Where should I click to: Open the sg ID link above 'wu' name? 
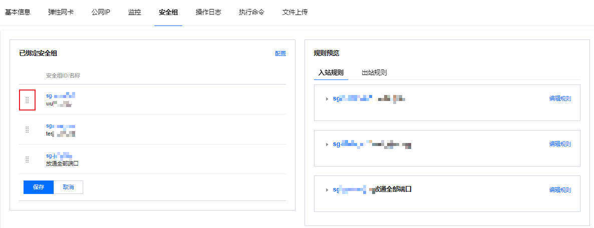61,95
